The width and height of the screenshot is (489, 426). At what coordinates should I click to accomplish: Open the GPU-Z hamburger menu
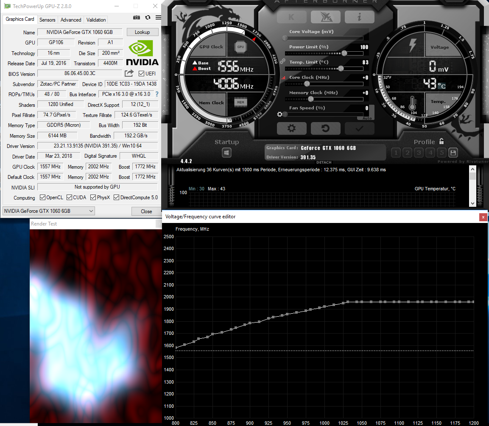[159, 17]
